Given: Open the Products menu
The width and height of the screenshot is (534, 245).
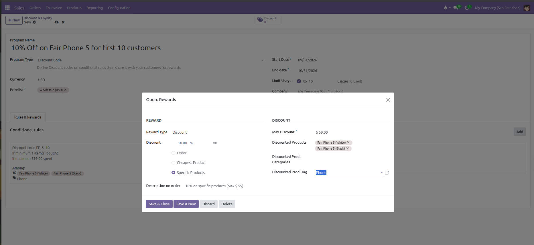Looking at the screenshot, I should (74, 8).
